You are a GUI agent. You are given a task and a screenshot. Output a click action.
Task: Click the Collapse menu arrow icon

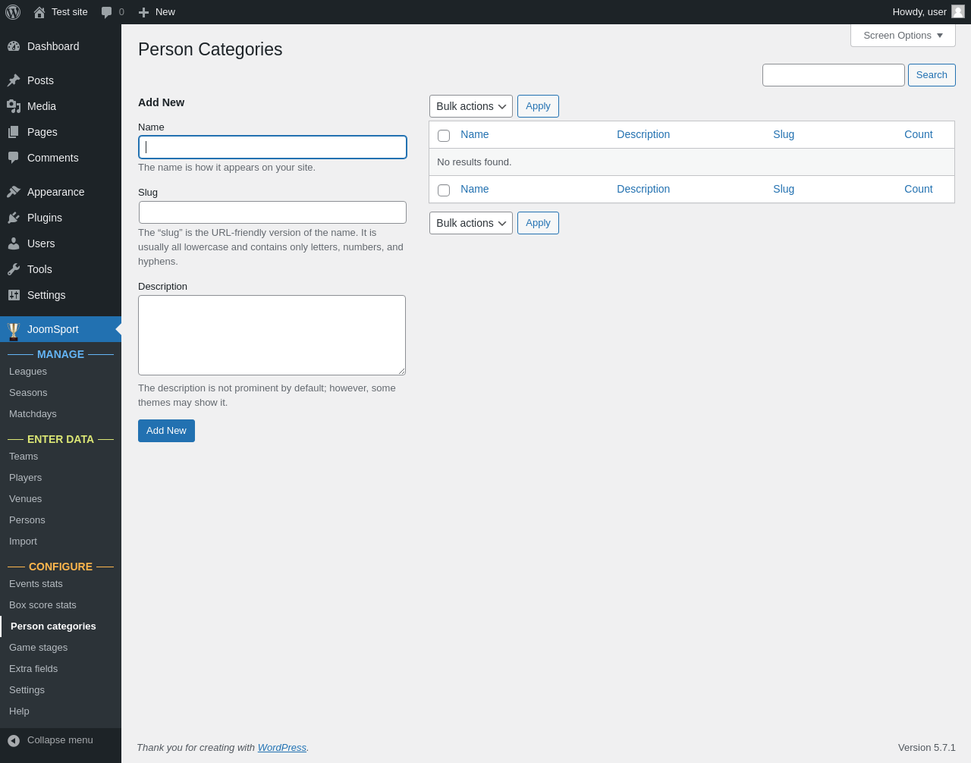point(14,740)
